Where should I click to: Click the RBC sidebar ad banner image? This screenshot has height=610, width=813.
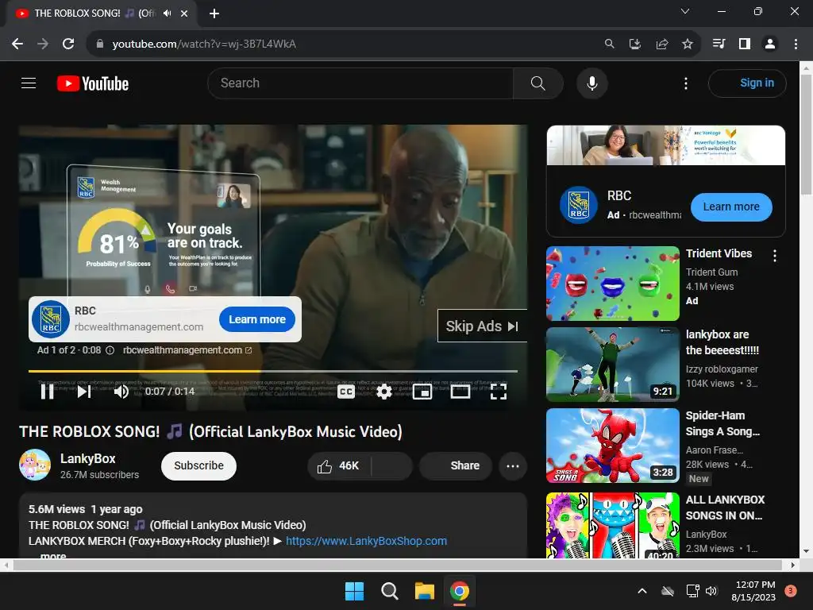[666, 145]
